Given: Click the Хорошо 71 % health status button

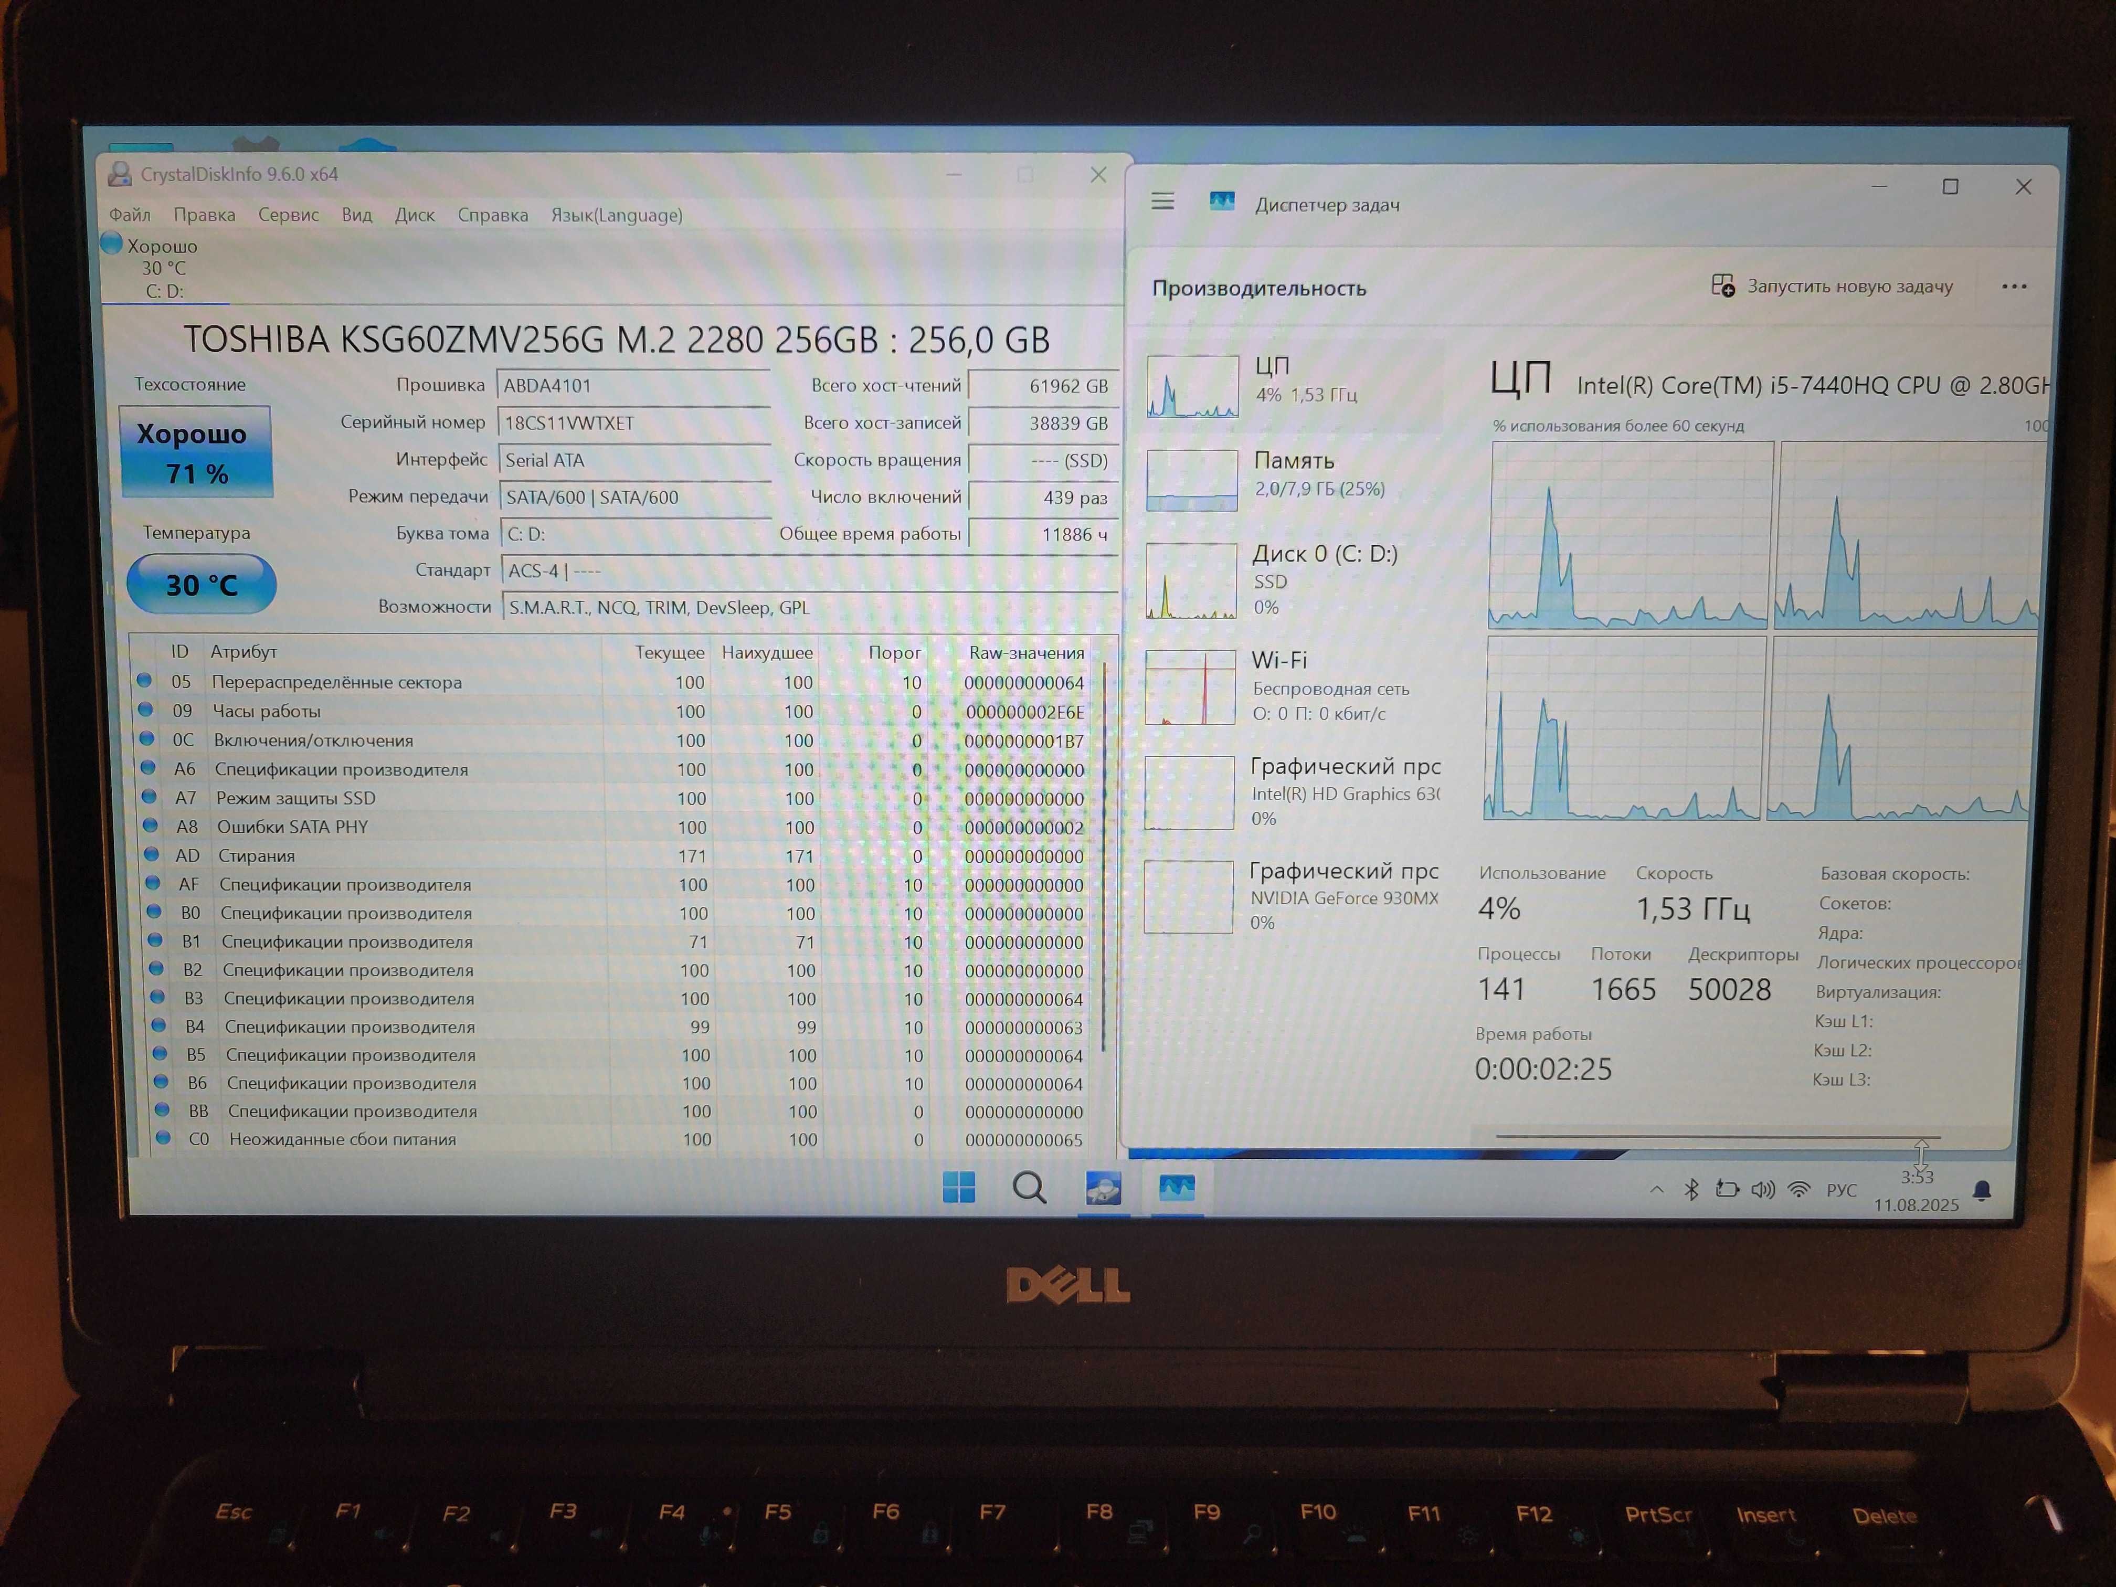Looking at the screenshot, I should click(196, 452).
